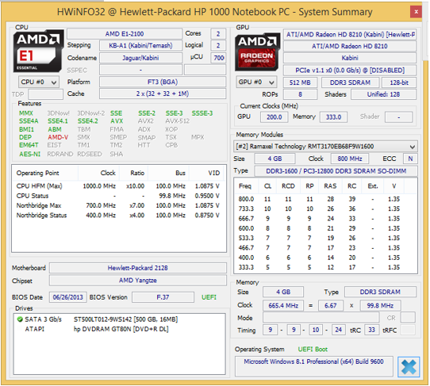Click the BIOS version F.37 field
Image resolution: width=430 pixels, height=386 pixels.
point(163,297)
